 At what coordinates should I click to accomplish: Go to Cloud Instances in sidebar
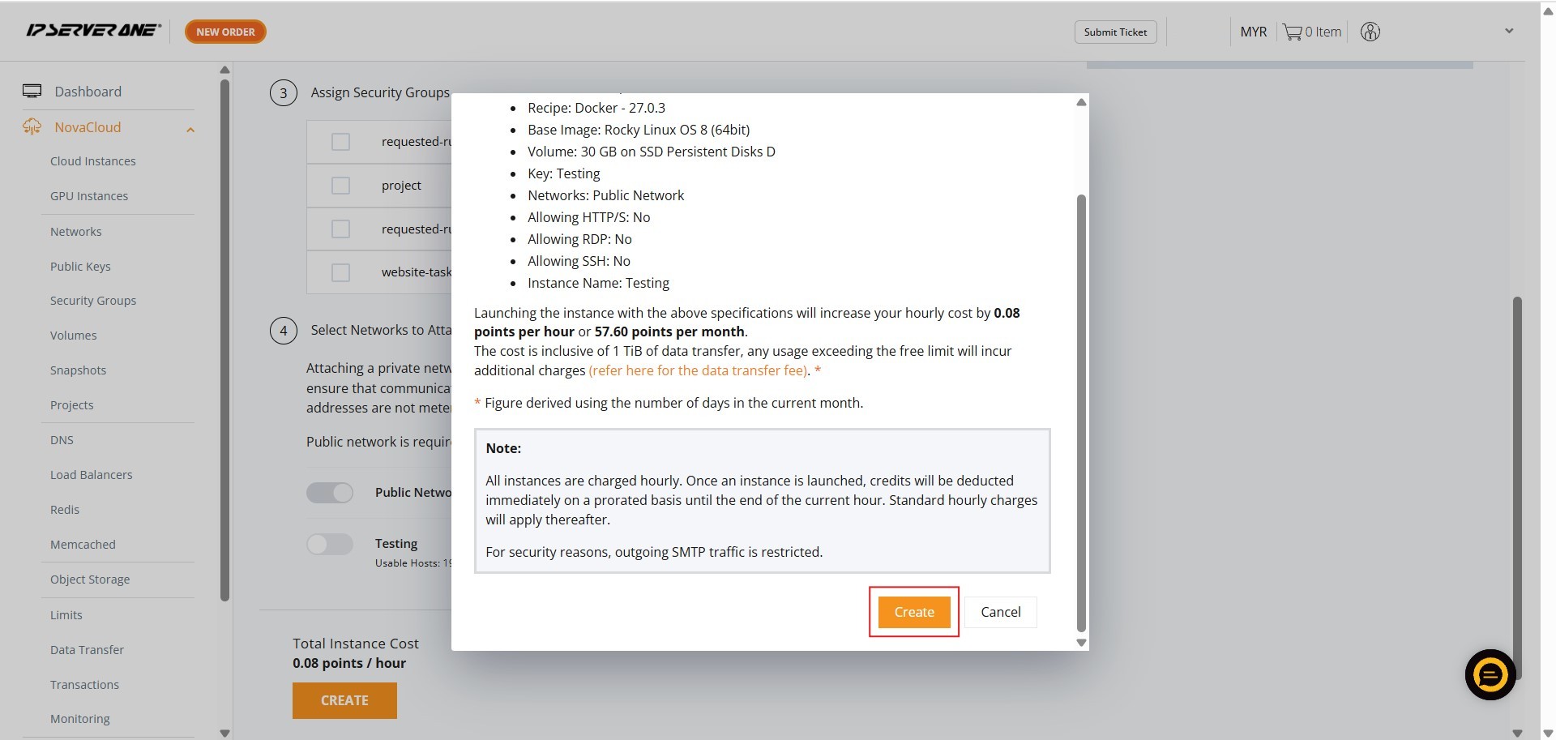[93, 161]
